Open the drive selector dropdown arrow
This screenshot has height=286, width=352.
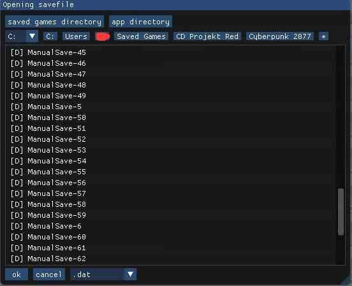(32, 36)
